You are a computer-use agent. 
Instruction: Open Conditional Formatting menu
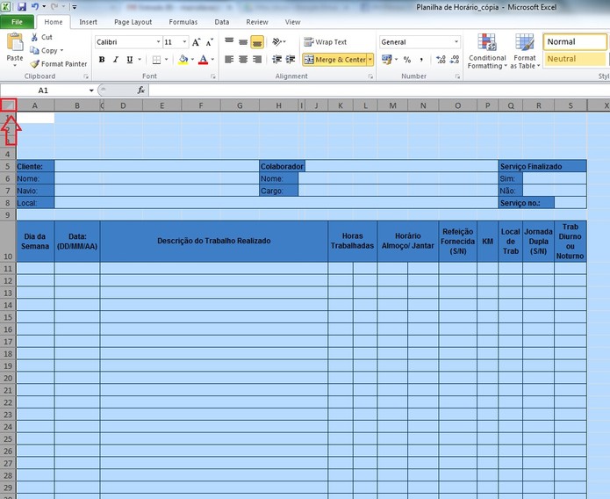tap(487, 52)
